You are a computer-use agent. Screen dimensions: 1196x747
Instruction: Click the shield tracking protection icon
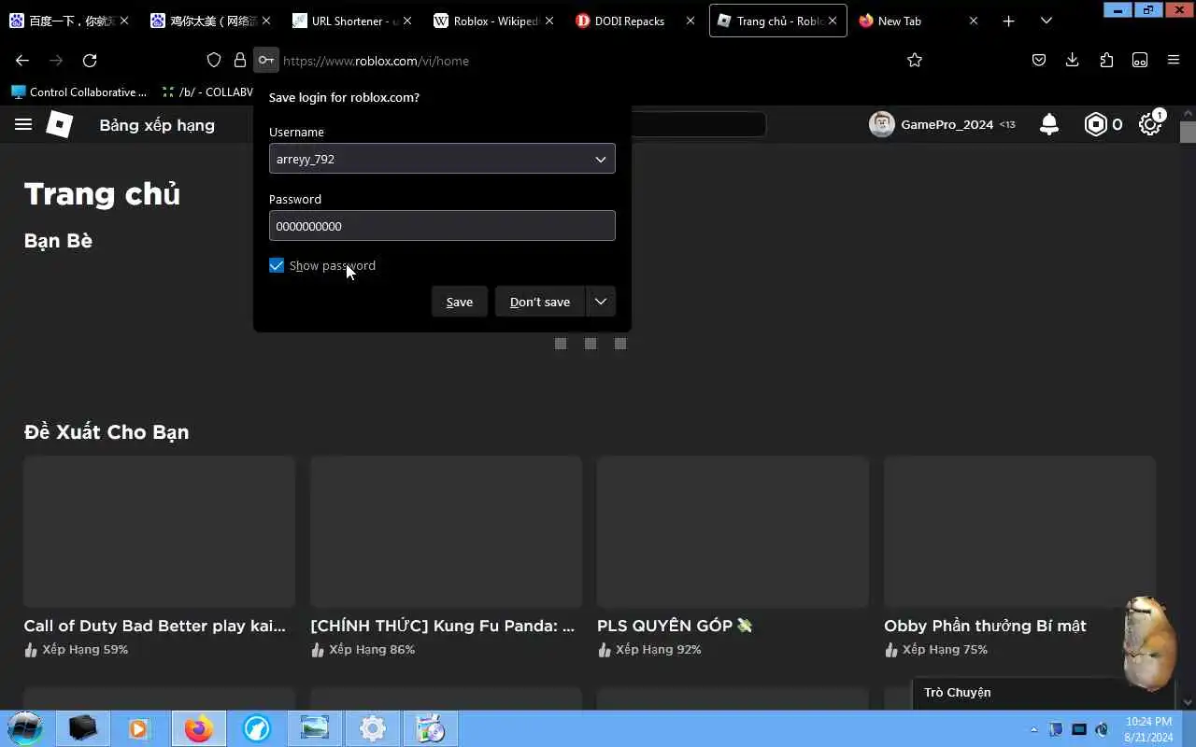[214, 60]
